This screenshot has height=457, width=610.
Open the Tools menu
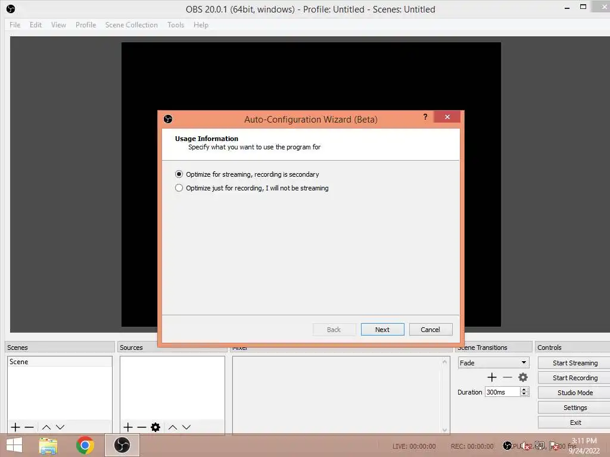coord(176,25)
